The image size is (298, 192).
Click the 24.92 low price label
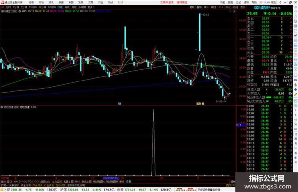[219, 102]
